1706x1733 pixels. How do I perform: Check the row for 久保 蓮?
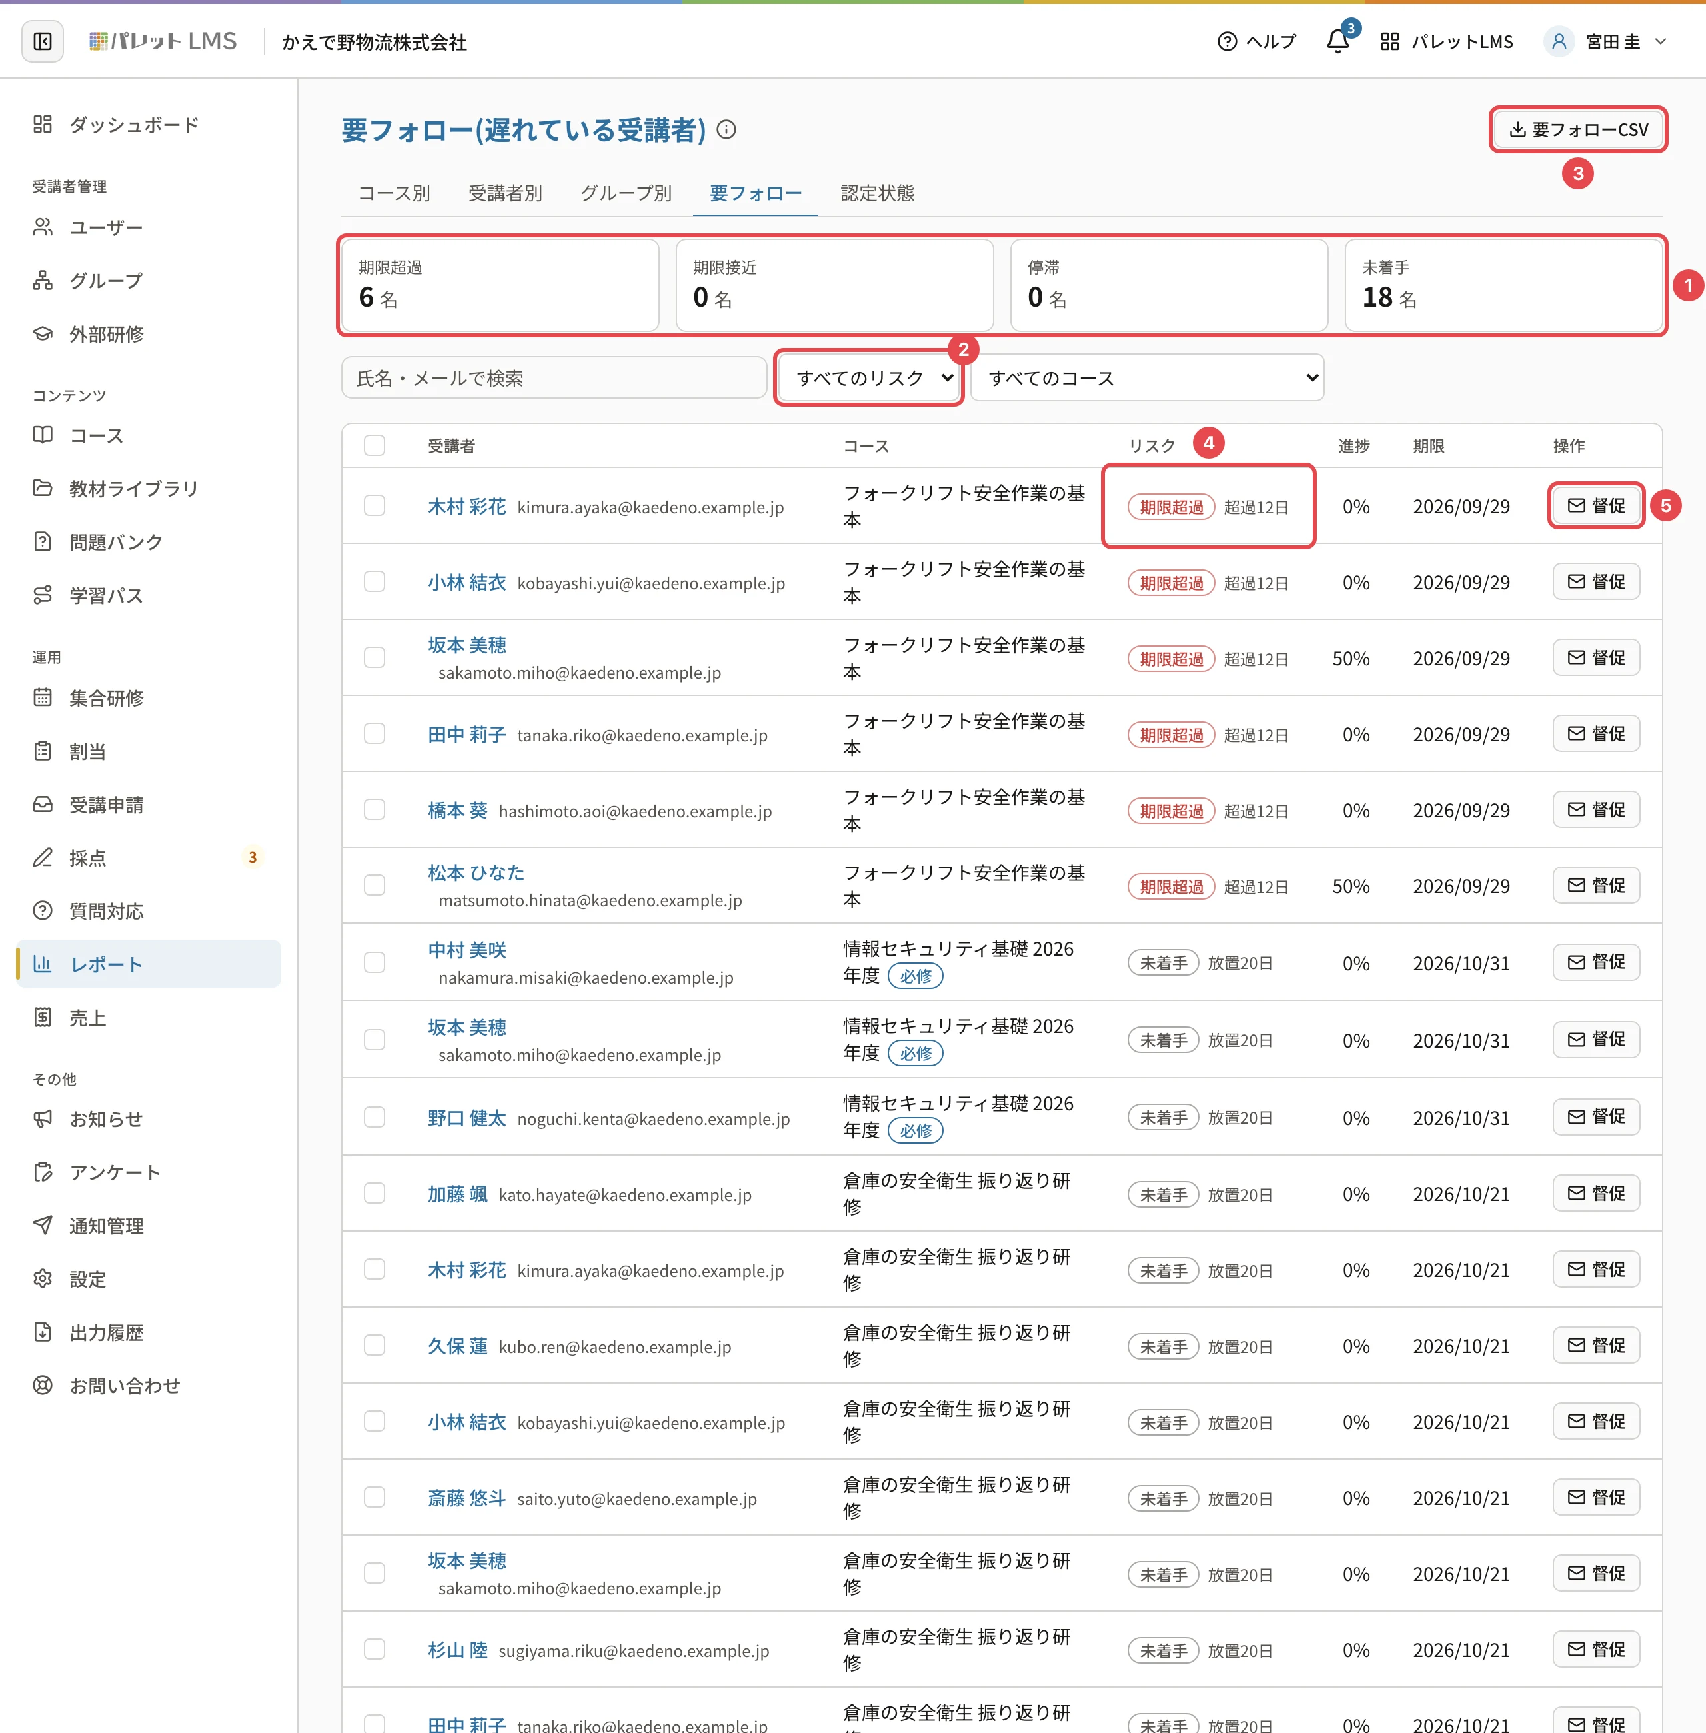tap(375, 1346)
